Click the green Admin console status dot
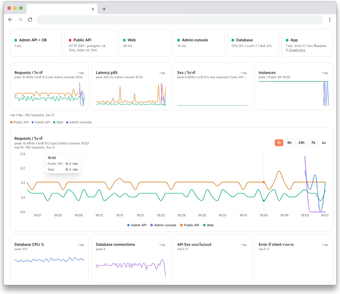The image size is (340, 294). click(x=178, y=40)
